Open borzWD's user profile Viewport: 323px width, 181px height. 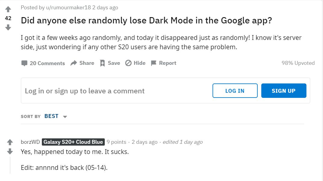[x=30, y=142]
